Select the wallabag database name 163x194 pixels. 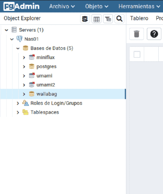(x=47, y=94)
